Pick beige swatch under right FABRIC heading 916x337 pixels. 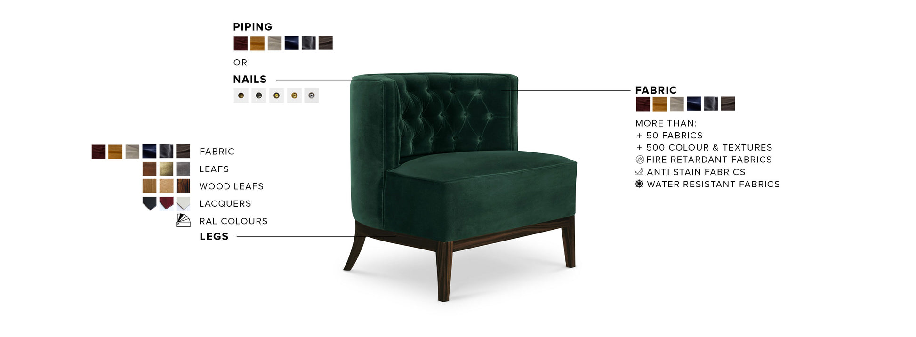tap(677, 104)
